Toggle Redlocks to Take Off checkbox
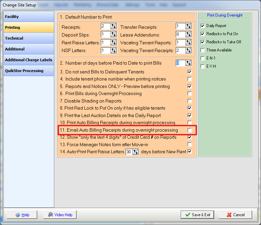The width and height of the screenshot is (261, 225). coord(202,42)
